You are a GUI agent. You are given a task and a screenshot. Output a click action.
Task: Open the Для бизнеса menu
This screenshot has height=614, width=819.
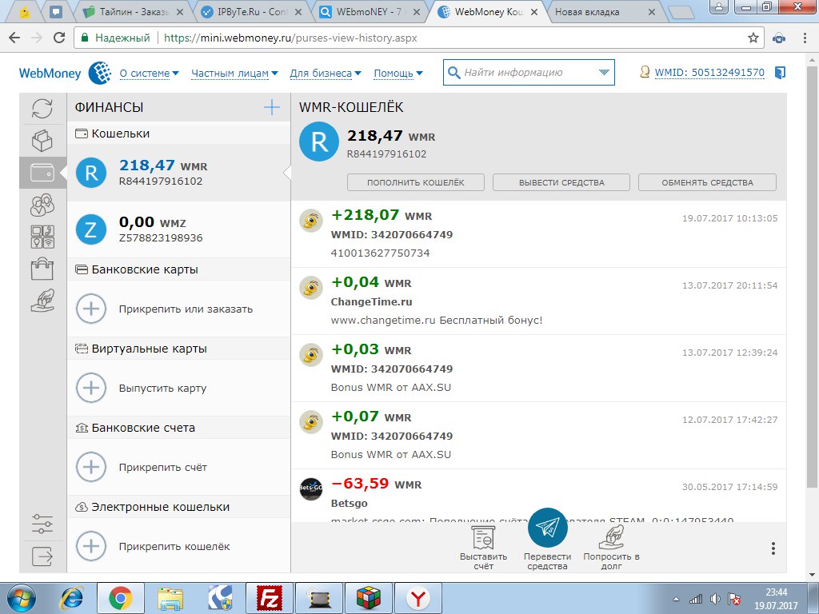coord(325,74)
